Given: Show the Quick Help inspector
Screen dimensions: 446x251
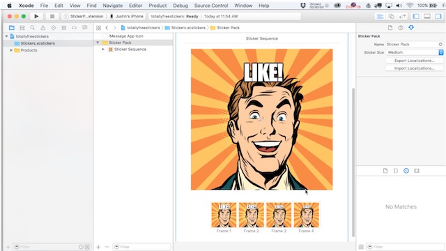Looking at the screenshot, I should [401, 28].
